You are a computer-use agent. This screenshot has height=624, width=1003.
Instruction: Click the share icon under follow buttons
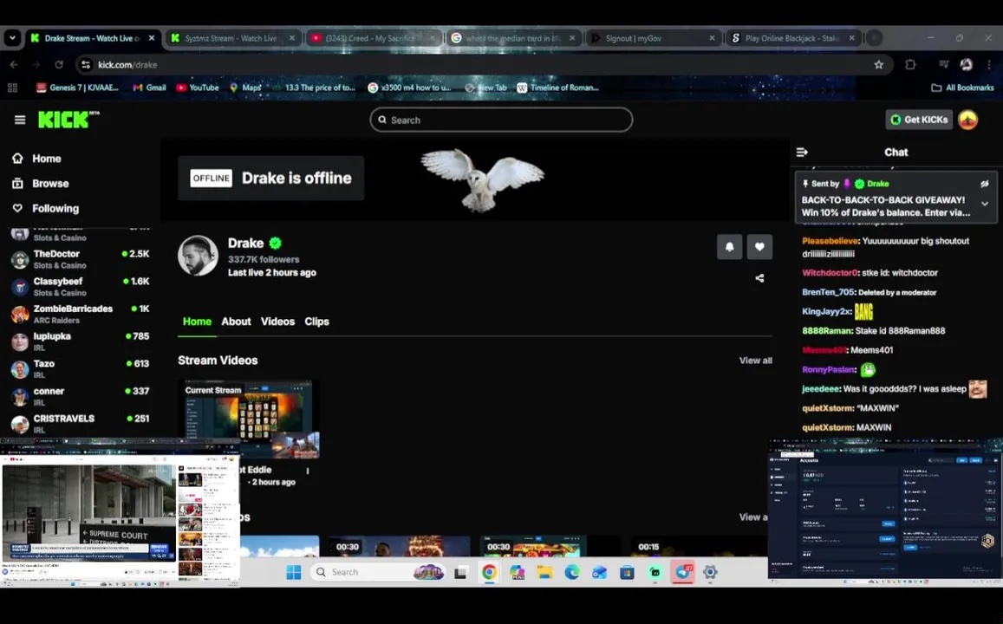point(759,278)
